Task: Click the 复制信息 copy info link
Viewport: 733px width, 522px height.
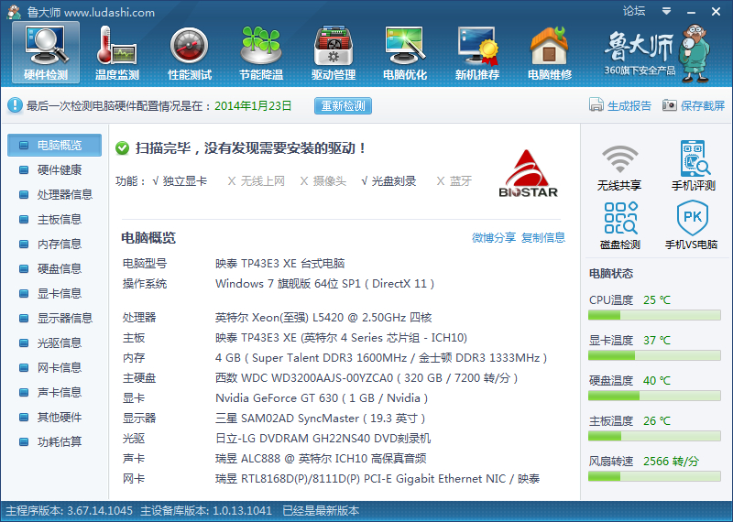Action: click(543, 237)
